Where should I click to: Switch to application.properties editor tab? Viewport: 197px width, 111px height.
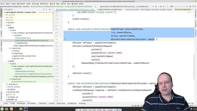click(x=109, y=10)
